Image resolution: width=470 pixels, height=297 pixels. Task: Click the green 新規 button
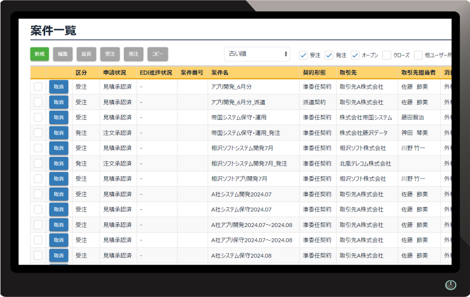tap(39, 54)
